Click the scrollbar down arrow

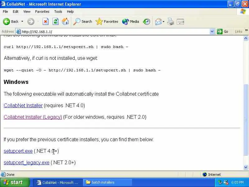246,167
